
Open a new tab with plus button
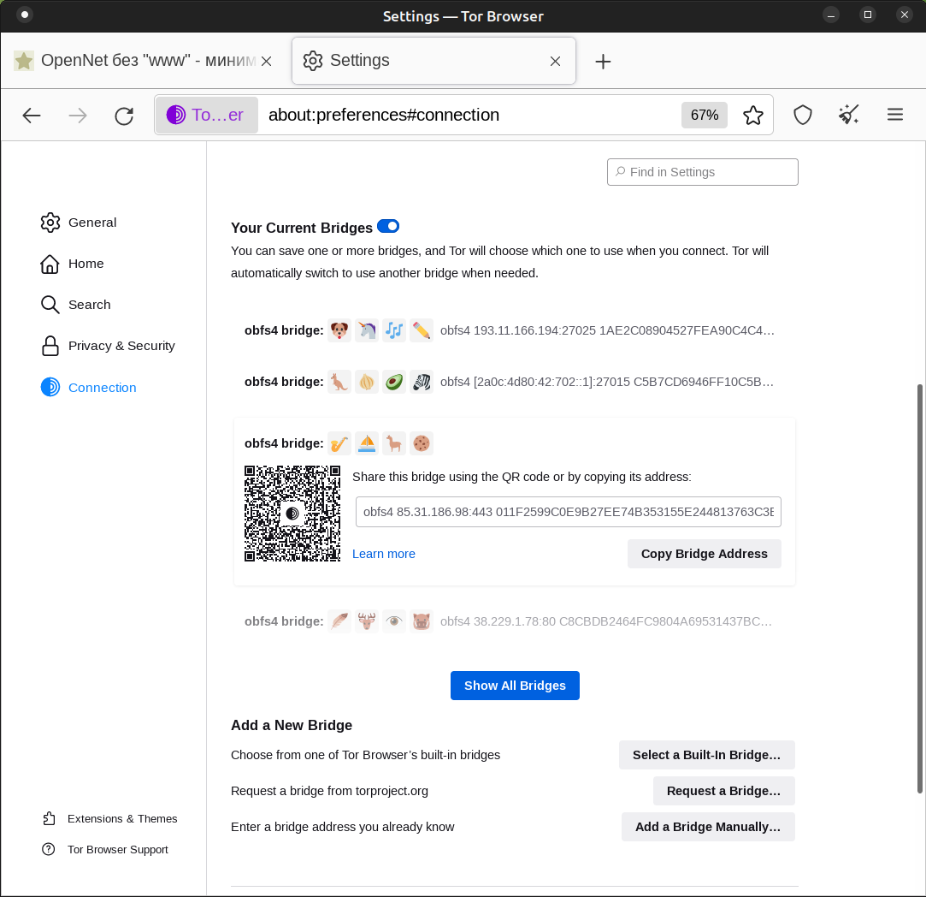(603, 61)
